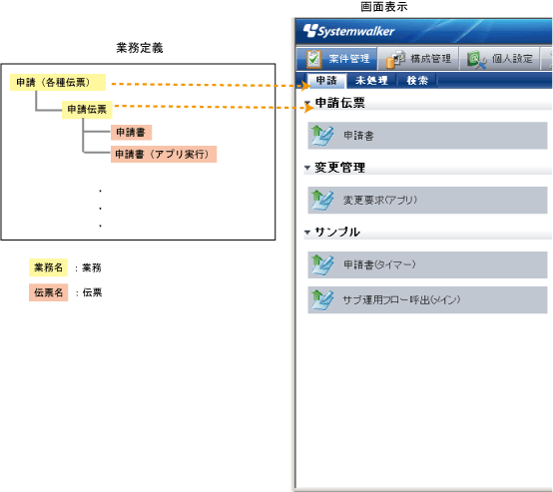This screenshot has width=553, height=492.
Task: Select 申請書(アプリ実行) node in 業務定義 tree
Action: [x=164, y=154]
